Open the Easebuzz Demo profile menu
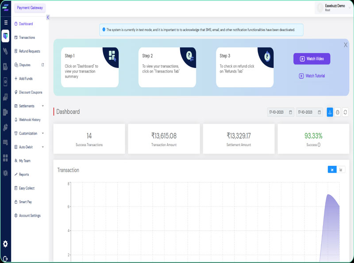 [334, 7]
